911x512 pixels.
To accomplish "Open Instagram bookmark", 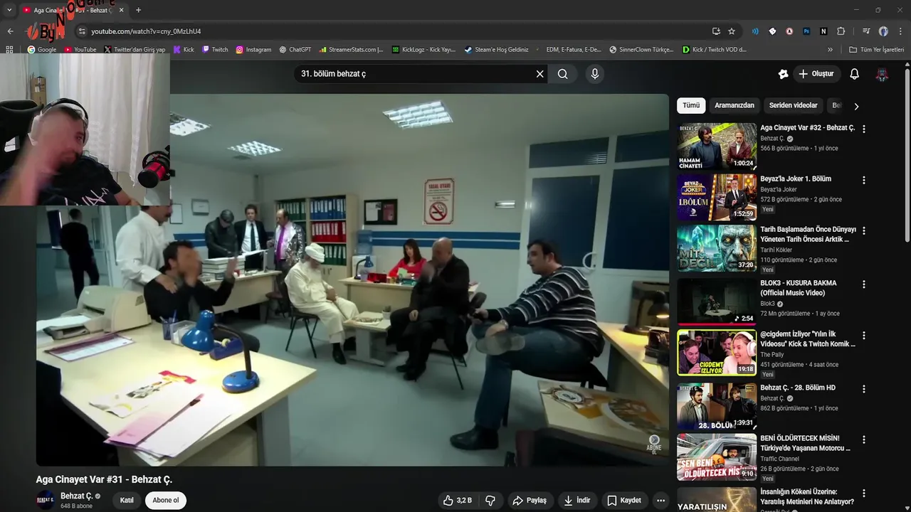I will point(253,50).
